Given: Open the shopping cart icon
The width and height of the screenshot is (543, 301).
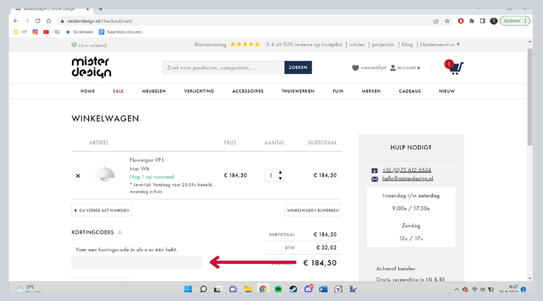Looking at the screenshot, I should [x=456, y=67].
